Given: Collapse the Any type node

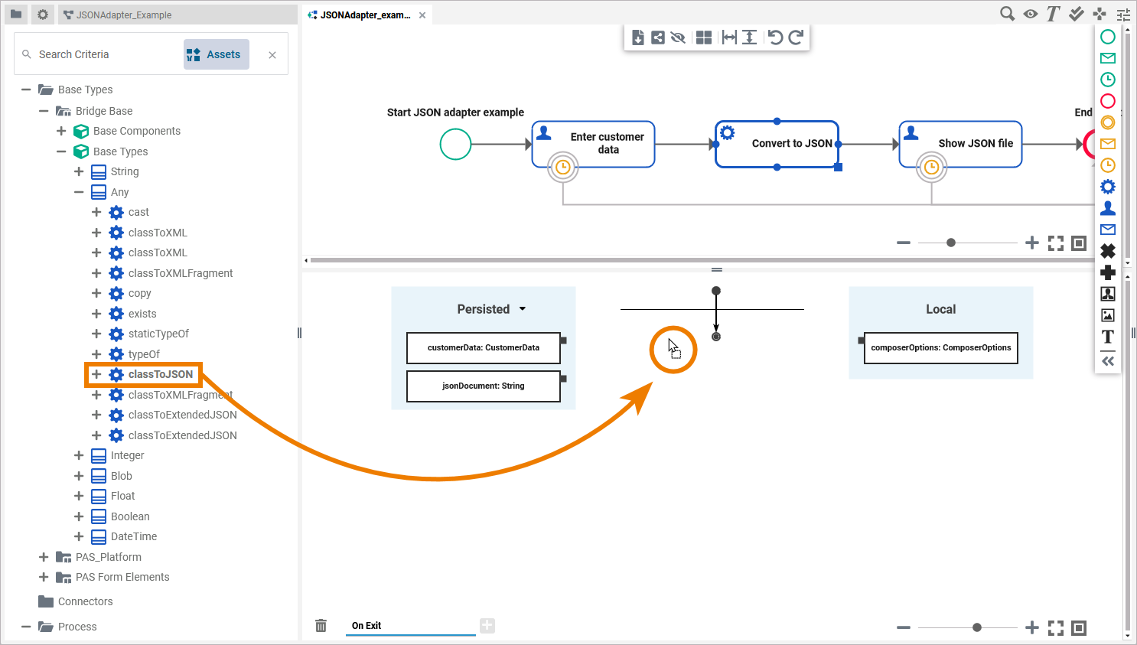Looking at the screenshot, I should [x=79, y=192].
